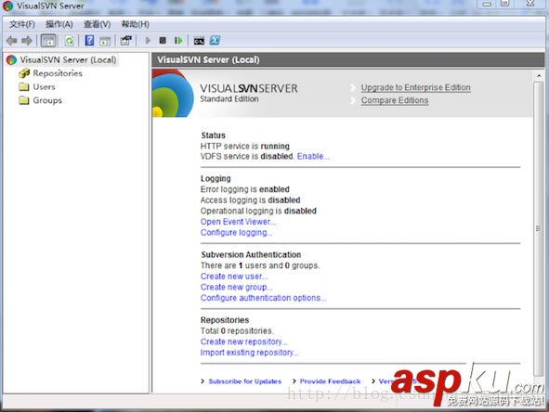The image size is (549, 412).
Task: Click the Repositories tree icon
Action: 24,73
